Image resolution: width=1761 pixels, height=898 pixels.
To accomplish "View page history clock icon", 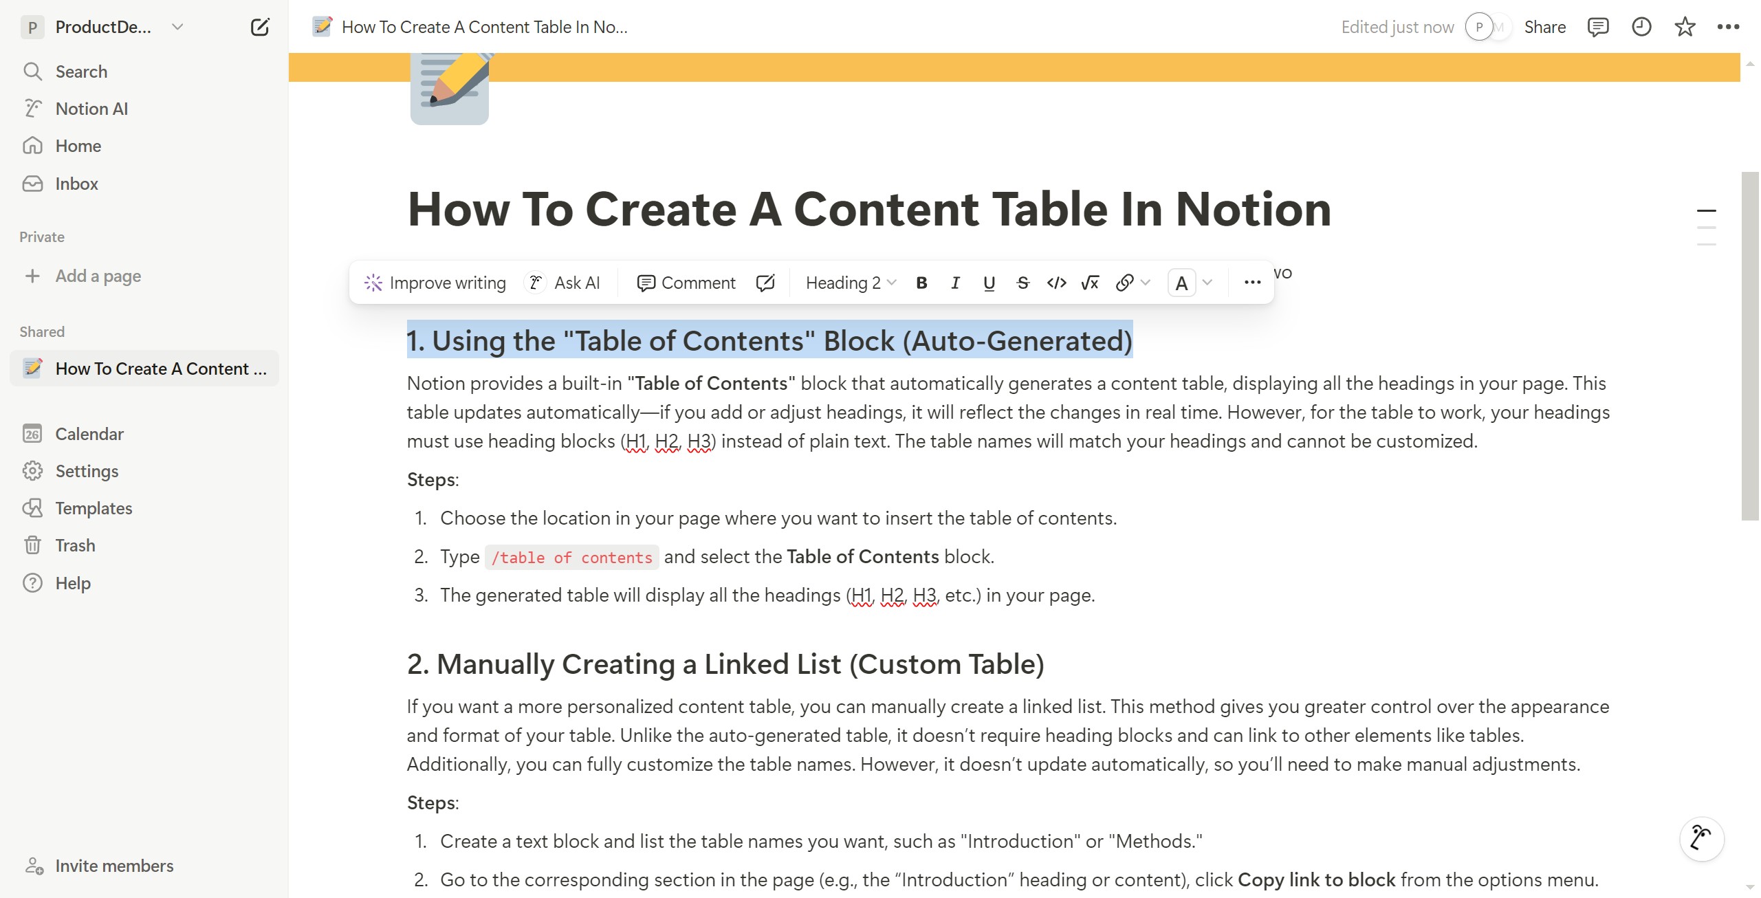I will pyautogui.click(x=1641, y=28).
